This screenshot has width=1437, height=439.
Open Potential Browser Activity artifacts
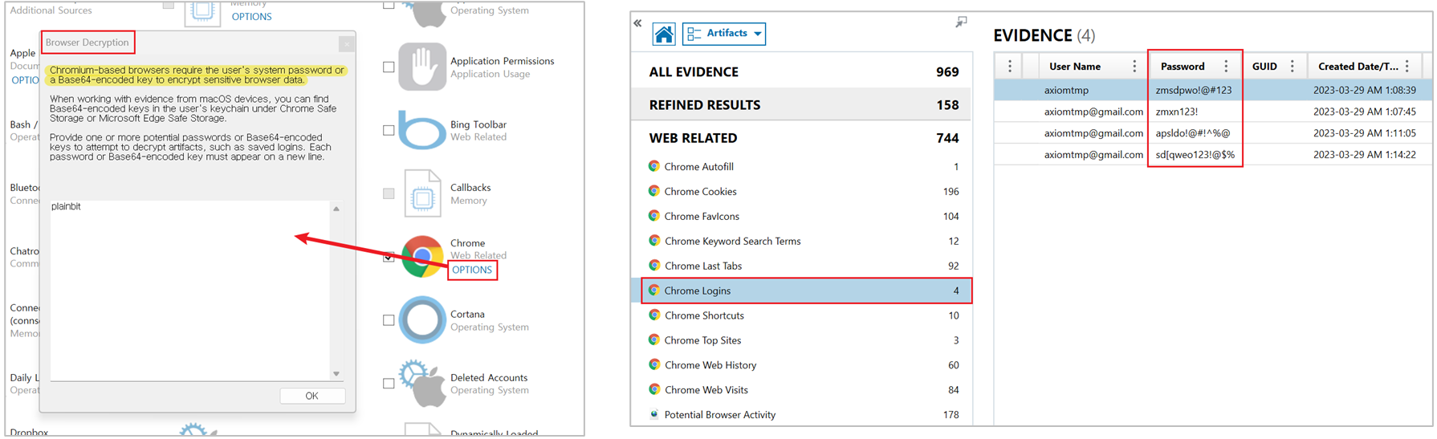click(803, 415)
